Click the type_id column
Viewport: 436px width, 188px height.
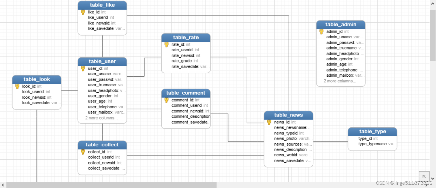368,139
